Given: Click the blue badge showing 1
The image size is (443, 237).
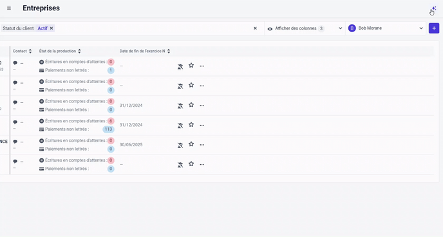Looking at the screenshot, I should coord(111,70).
